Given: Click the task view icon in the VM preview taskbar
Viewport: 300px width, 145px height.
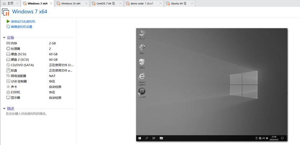Looking at the screenshot, I should tap(154, 138).
